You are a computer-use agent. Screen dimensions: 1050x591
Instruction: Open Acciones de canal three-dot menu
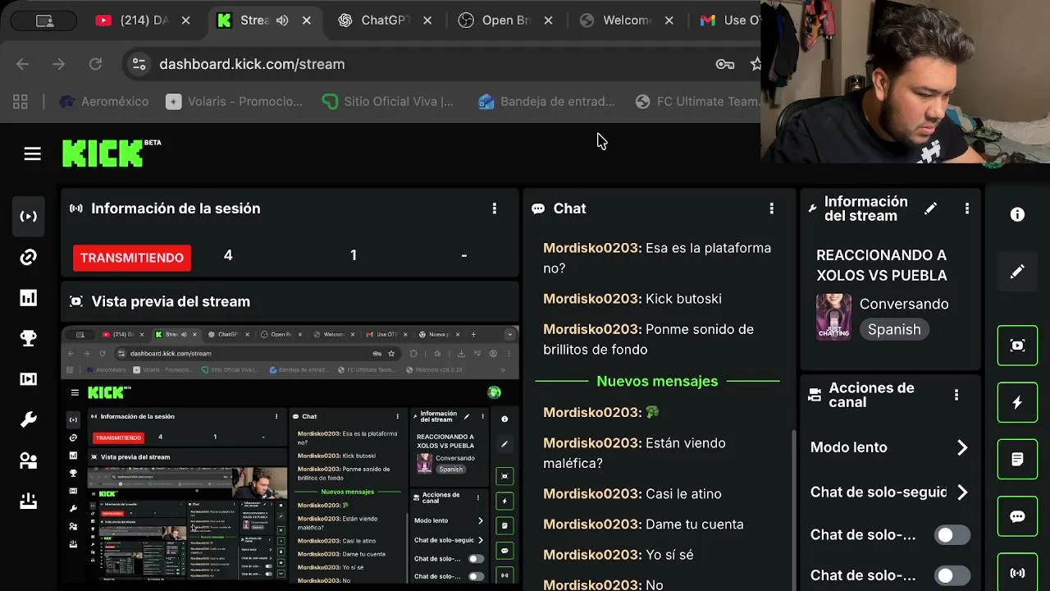pos(956,395)
